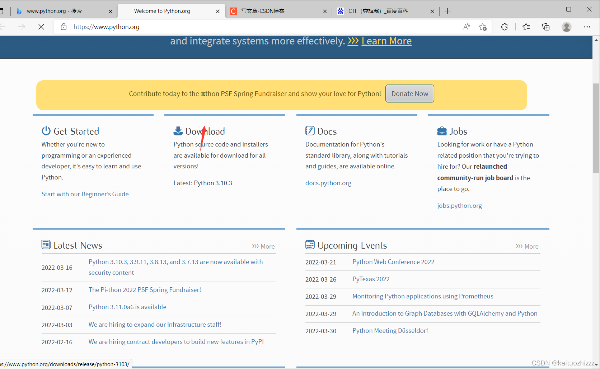This screenshot has width=600, height=369.
Task: Open Read Aloud from the address bar
Action: (467, 27)
